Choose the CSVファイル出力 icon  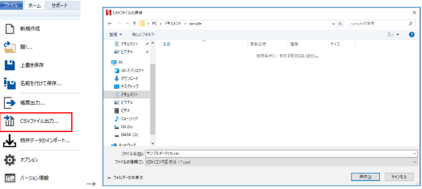[x=9, y=121]
